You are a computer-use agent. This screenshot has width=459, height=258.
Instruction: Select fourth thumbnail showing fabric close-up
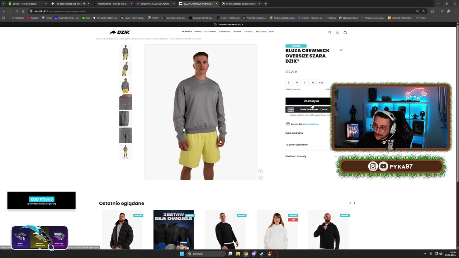126,102
